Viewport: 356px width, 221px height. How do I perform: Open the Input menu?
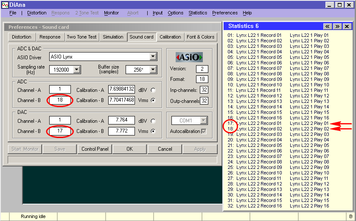coord(157,13)
